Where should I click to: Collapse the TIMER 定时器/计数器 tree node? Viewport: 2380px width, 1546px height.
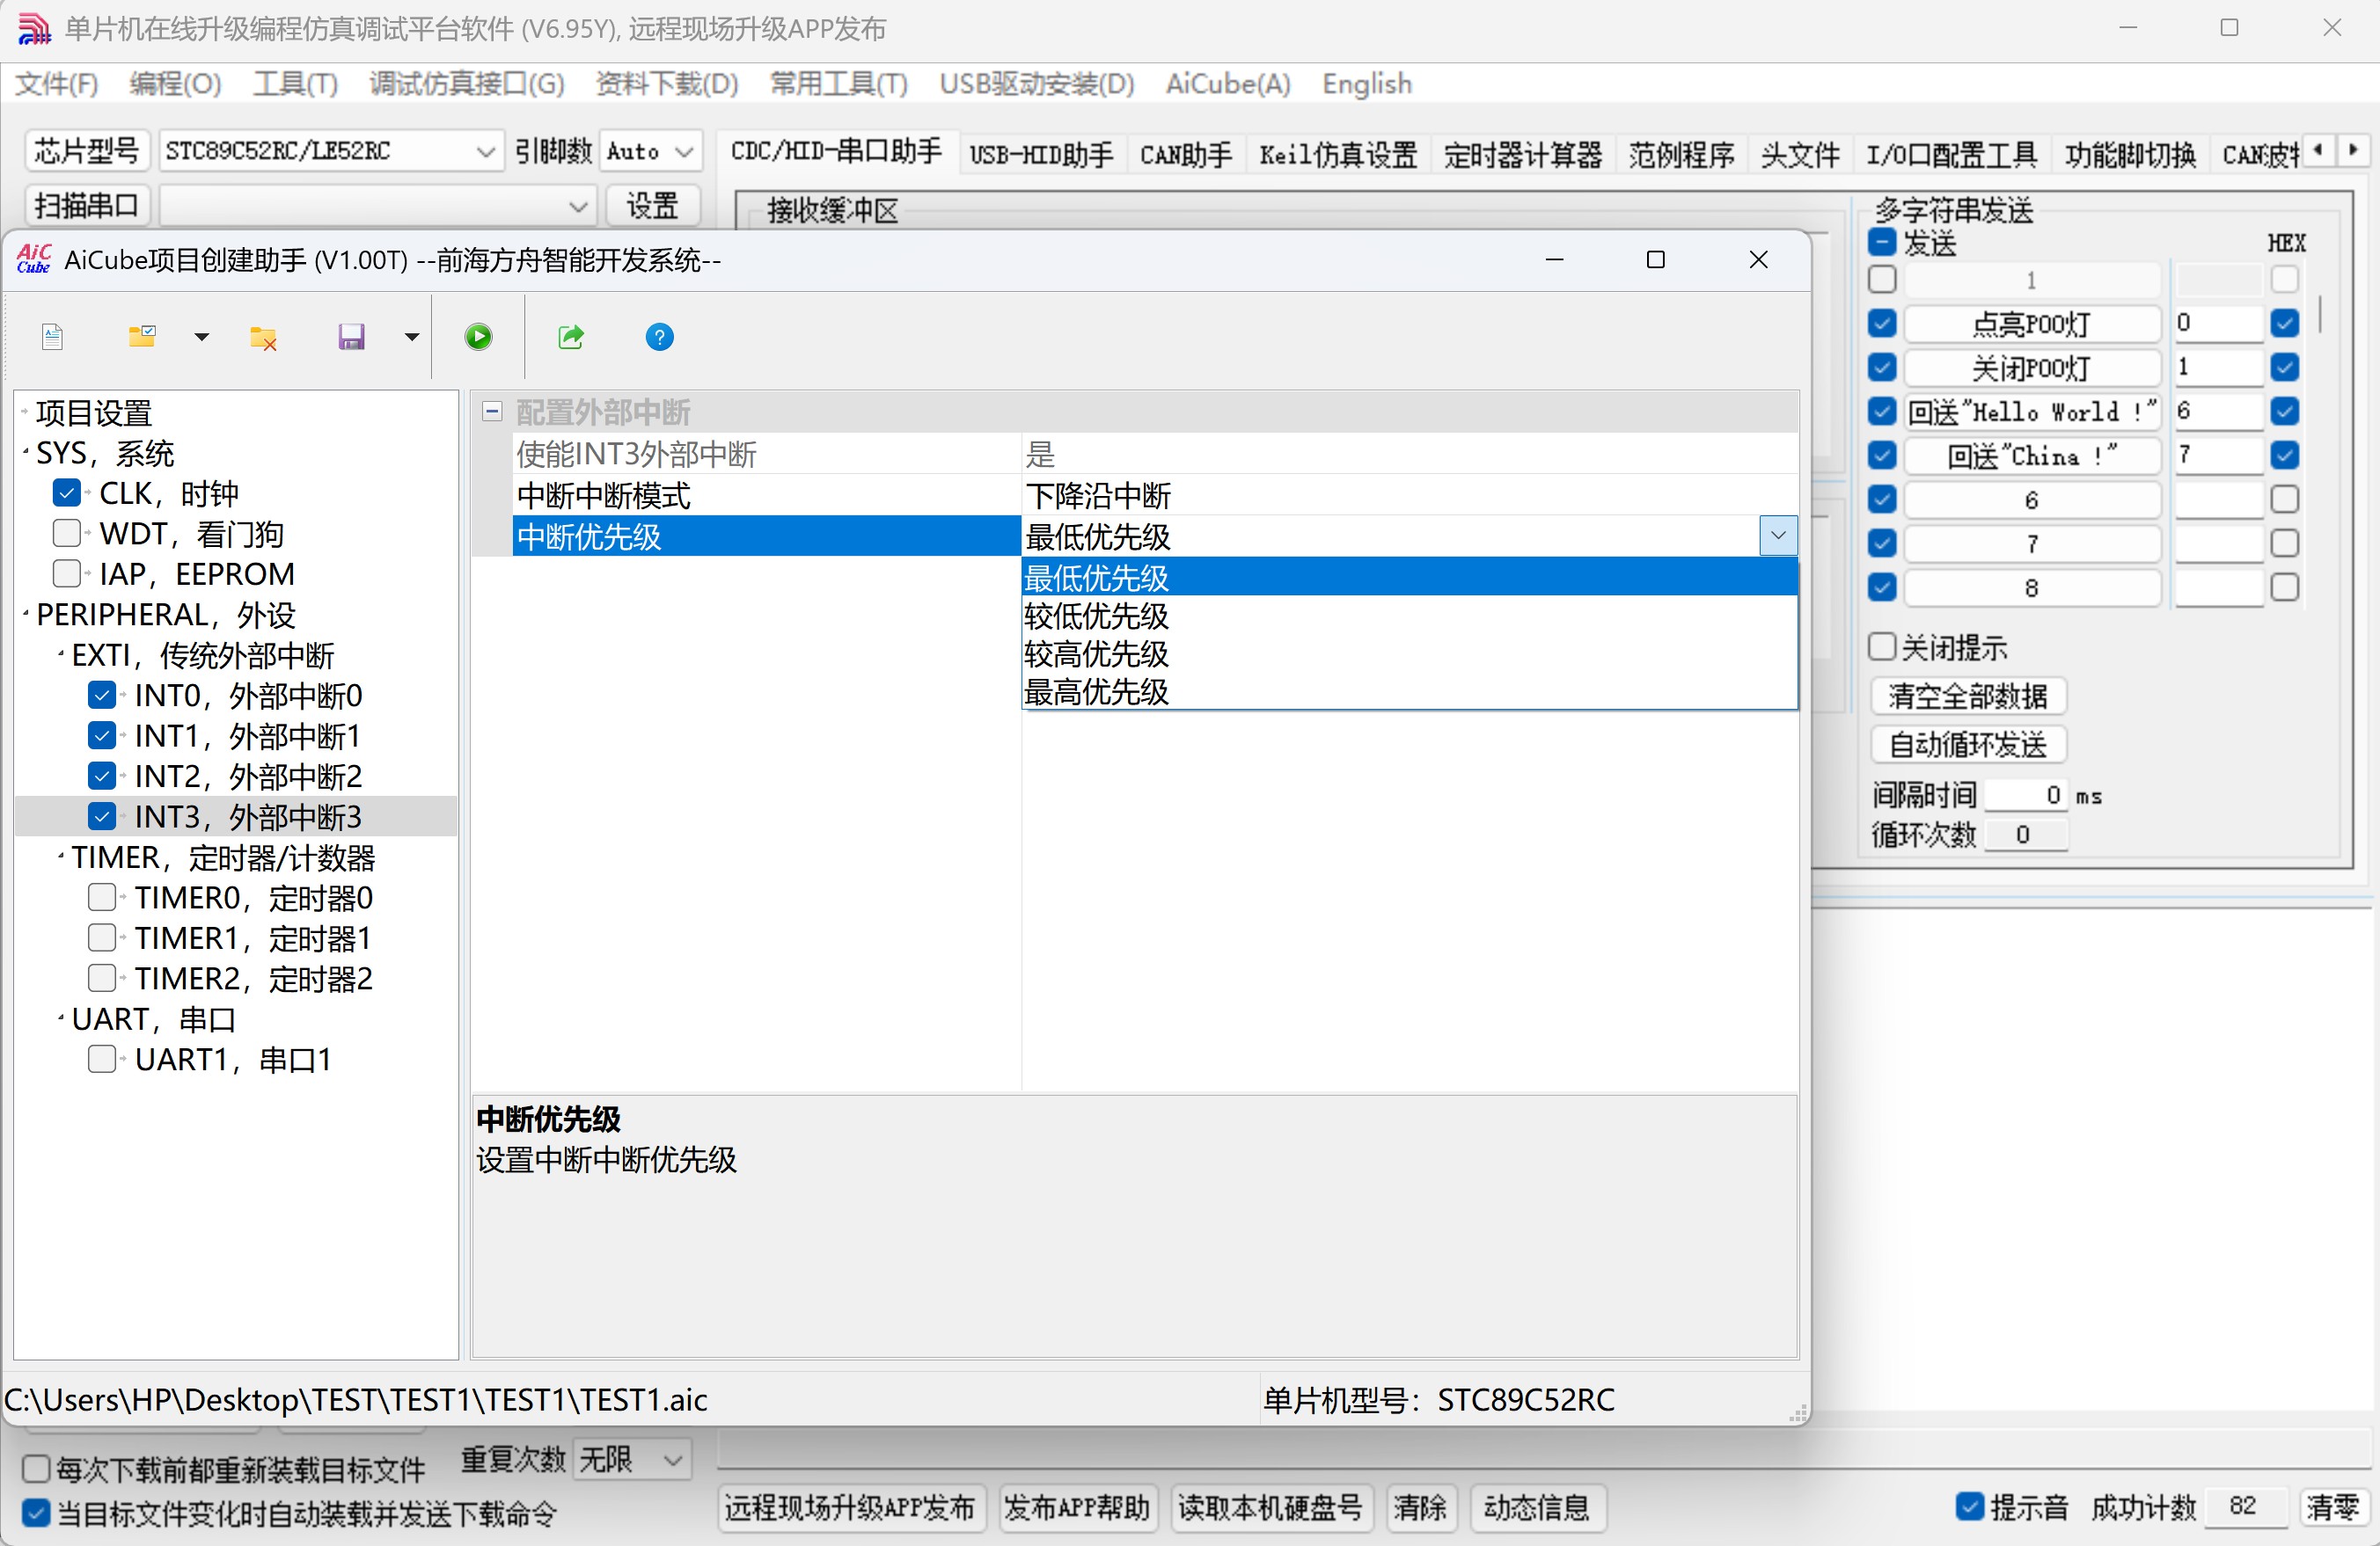(x=61, y=857)
